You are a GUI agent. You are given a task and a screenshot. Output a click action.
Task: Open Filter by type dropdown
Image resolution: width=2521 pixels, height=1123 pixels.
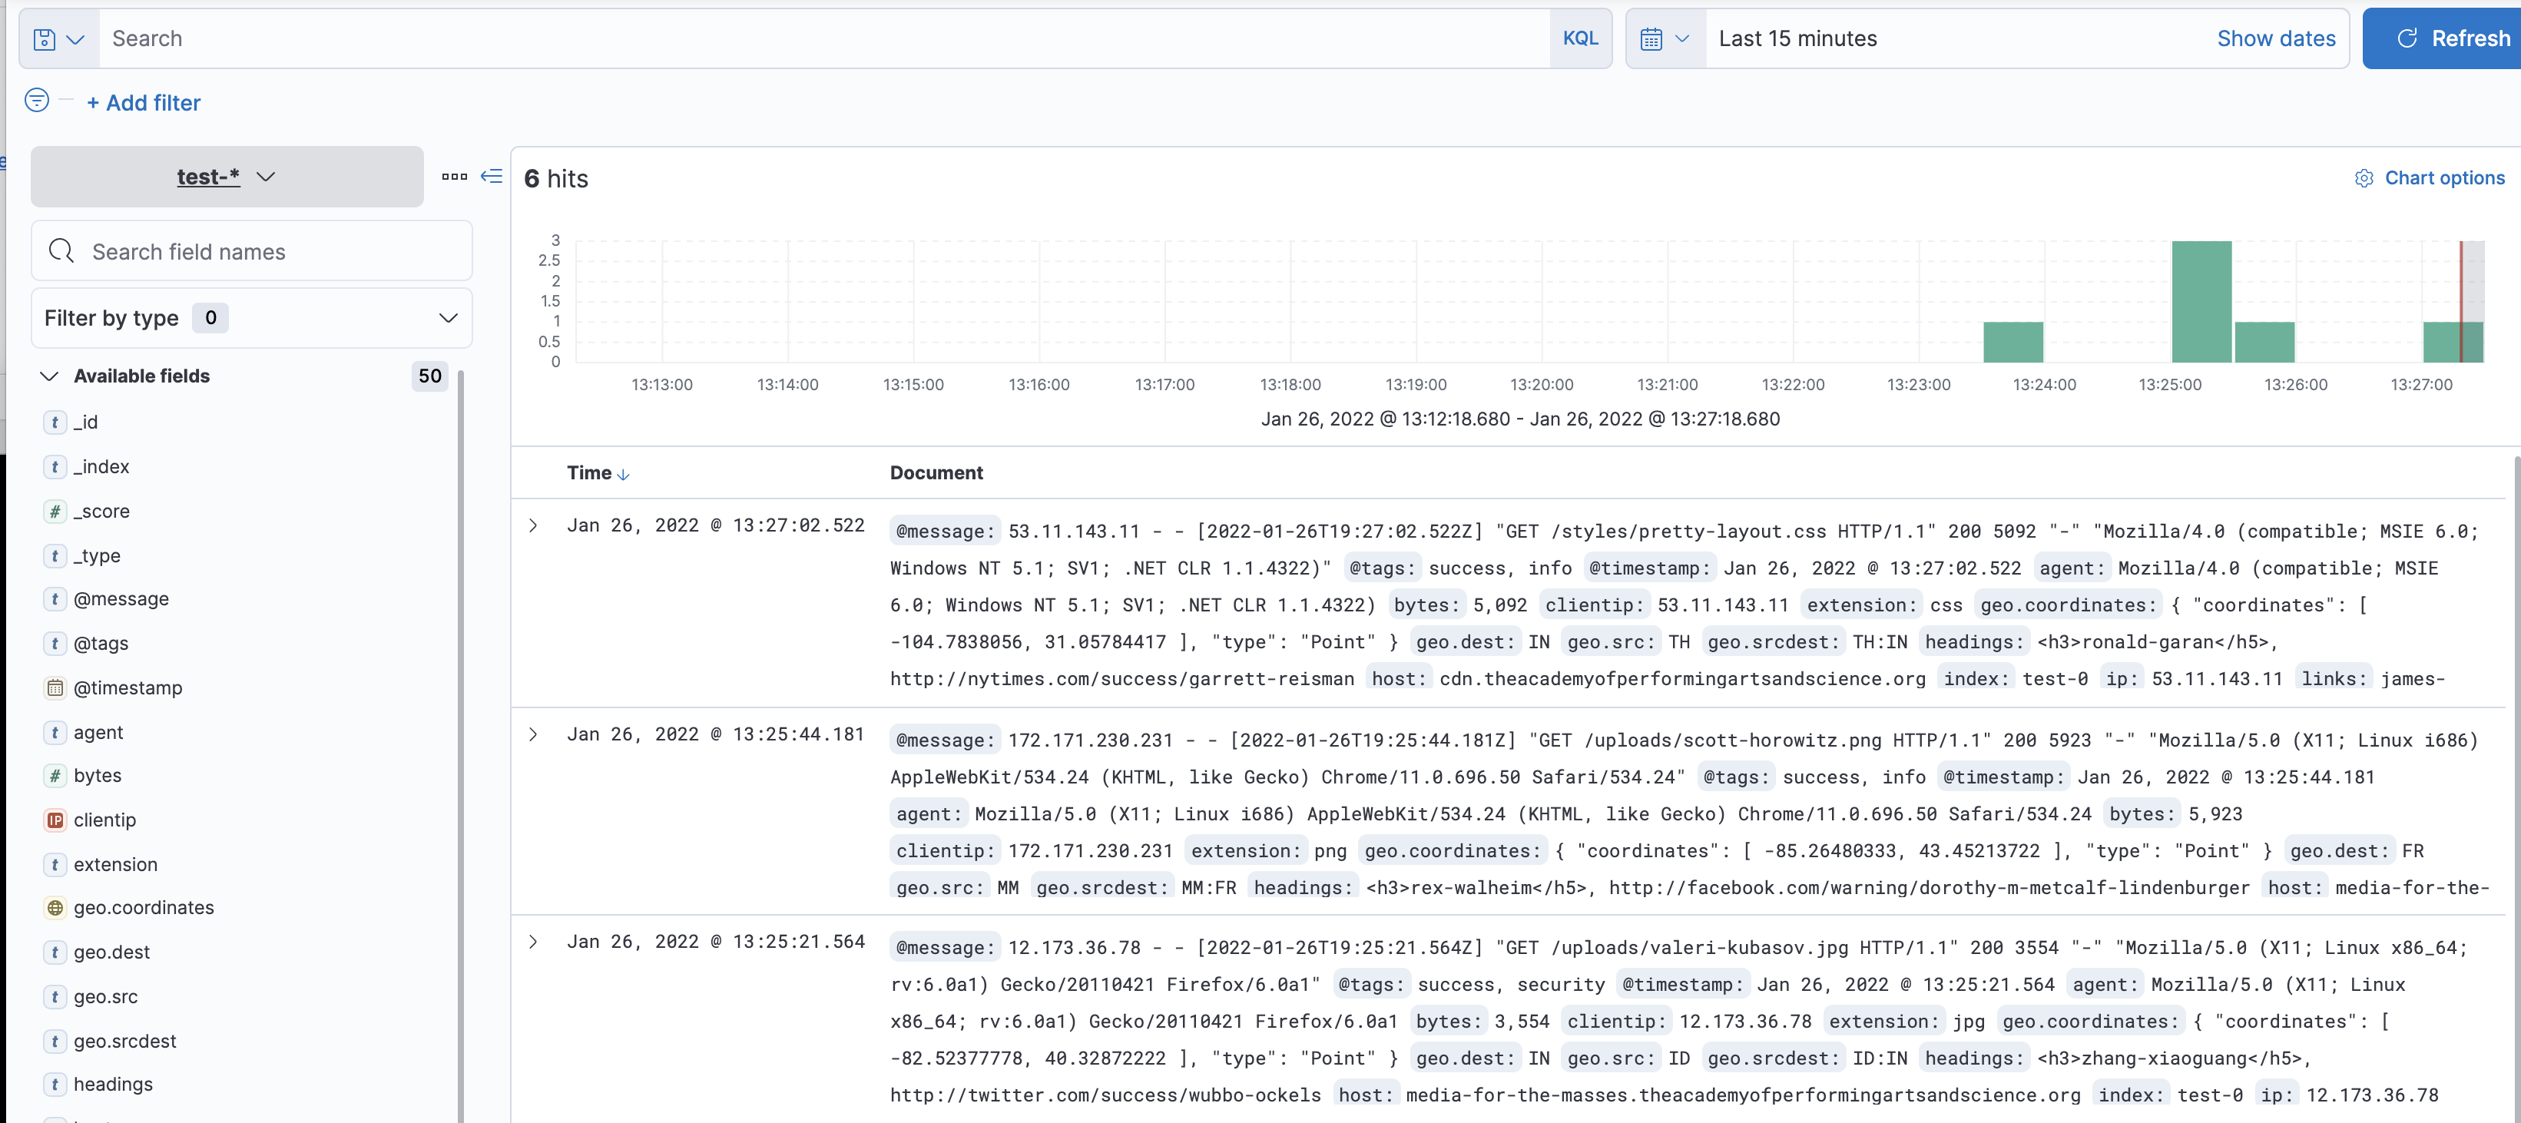tap(251, 318)
